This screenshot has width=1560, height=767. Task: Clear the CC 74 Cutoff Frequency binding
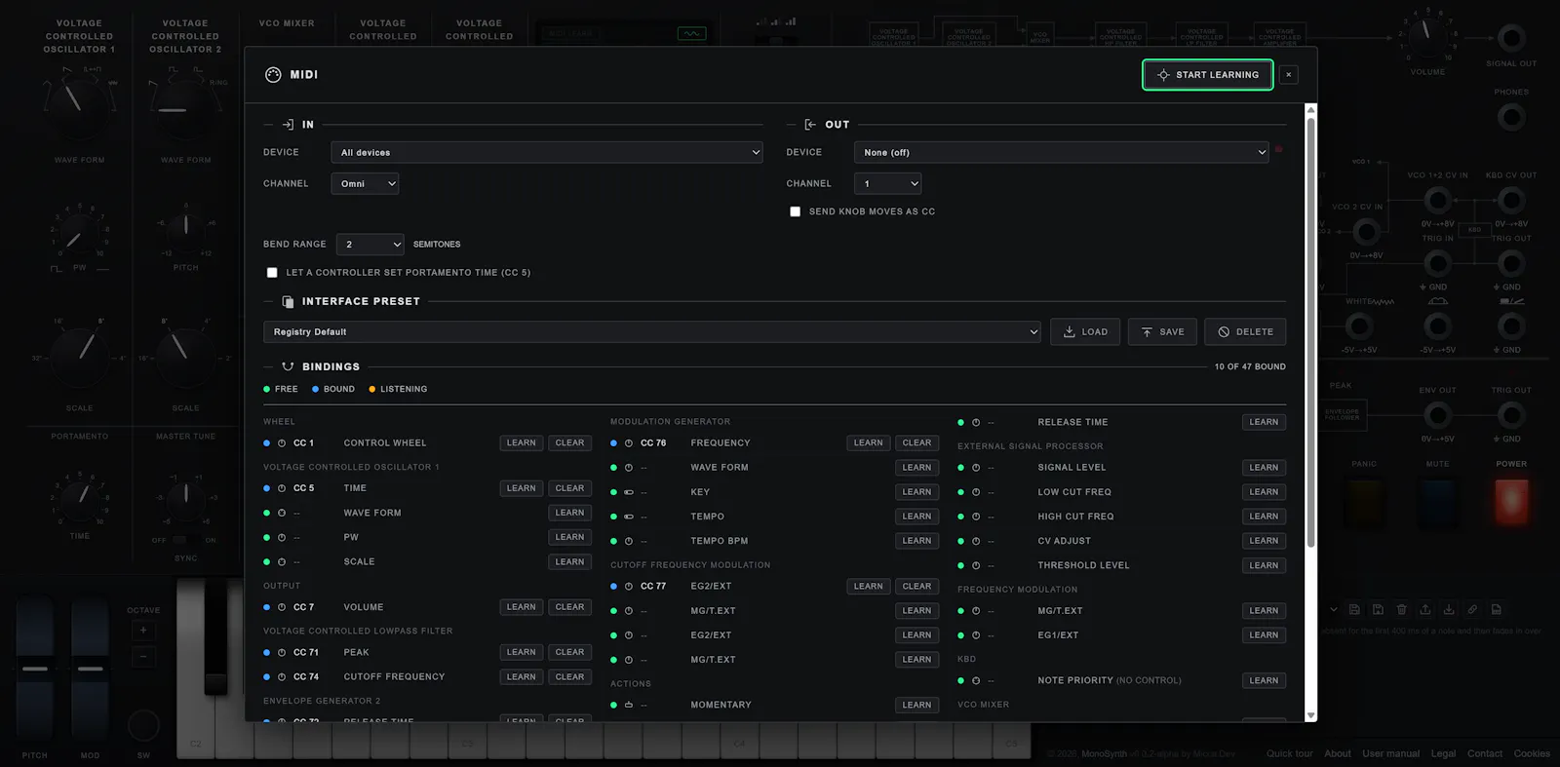[570, 677]
